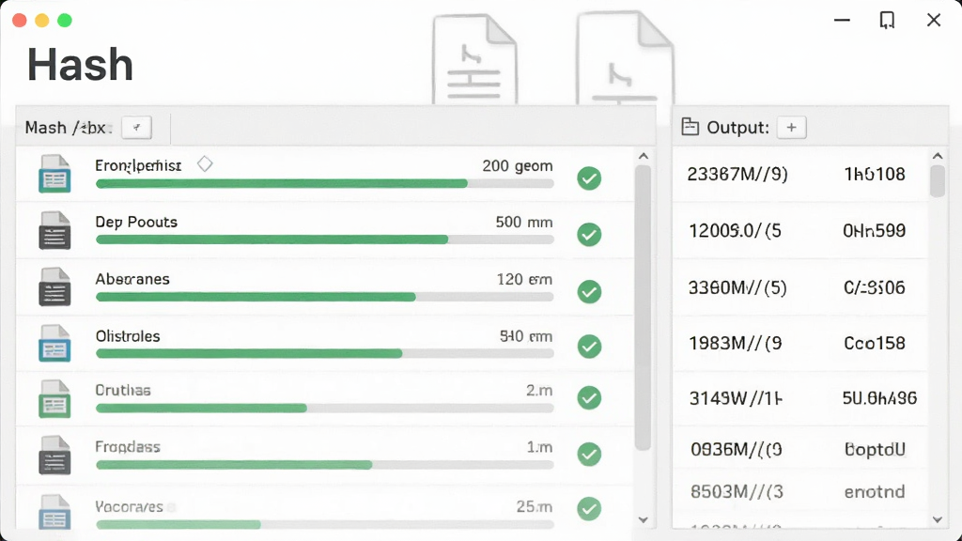
Task: Click the diamond icon beside Eronglperhisr
Action: (205, 163)
